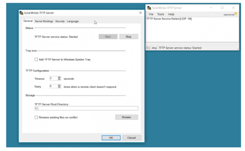245x151 pixels.
Task: Check Rename existing files on conflict
Action: pyautogui.click(x=36, y=117)
